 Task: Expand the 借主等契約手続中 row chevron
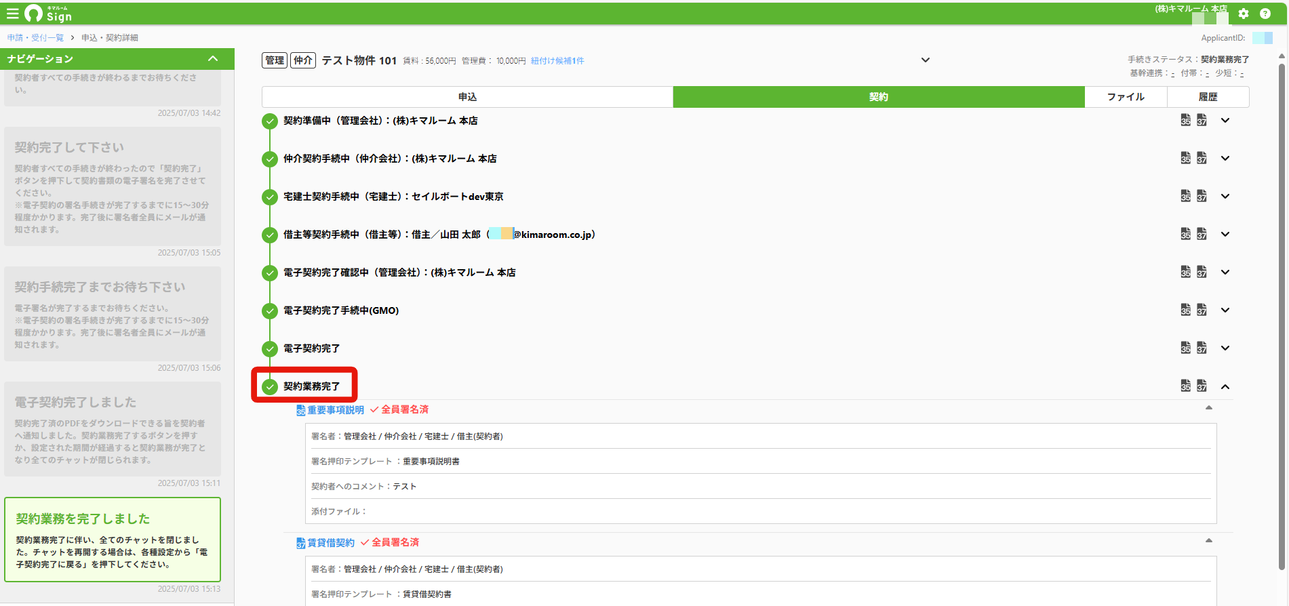1225,234
